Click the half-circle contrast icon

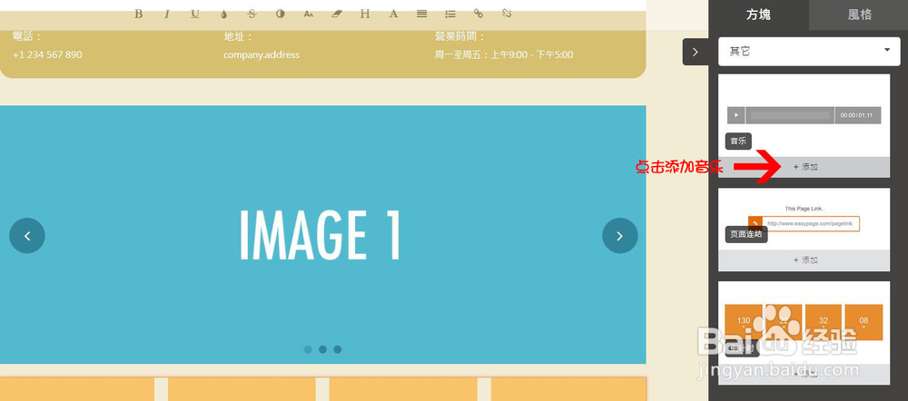281,14
